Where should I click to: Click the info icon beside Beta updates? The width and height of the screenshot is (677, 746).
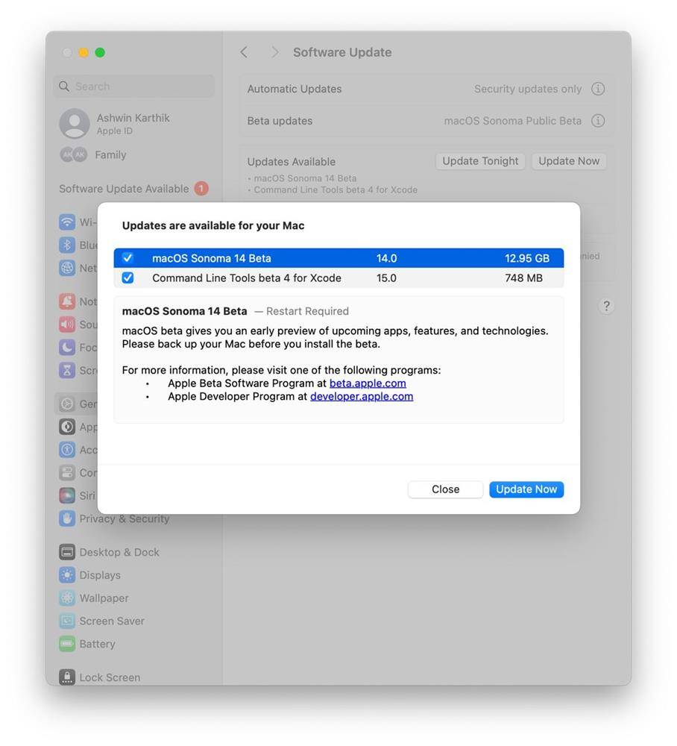598,120
